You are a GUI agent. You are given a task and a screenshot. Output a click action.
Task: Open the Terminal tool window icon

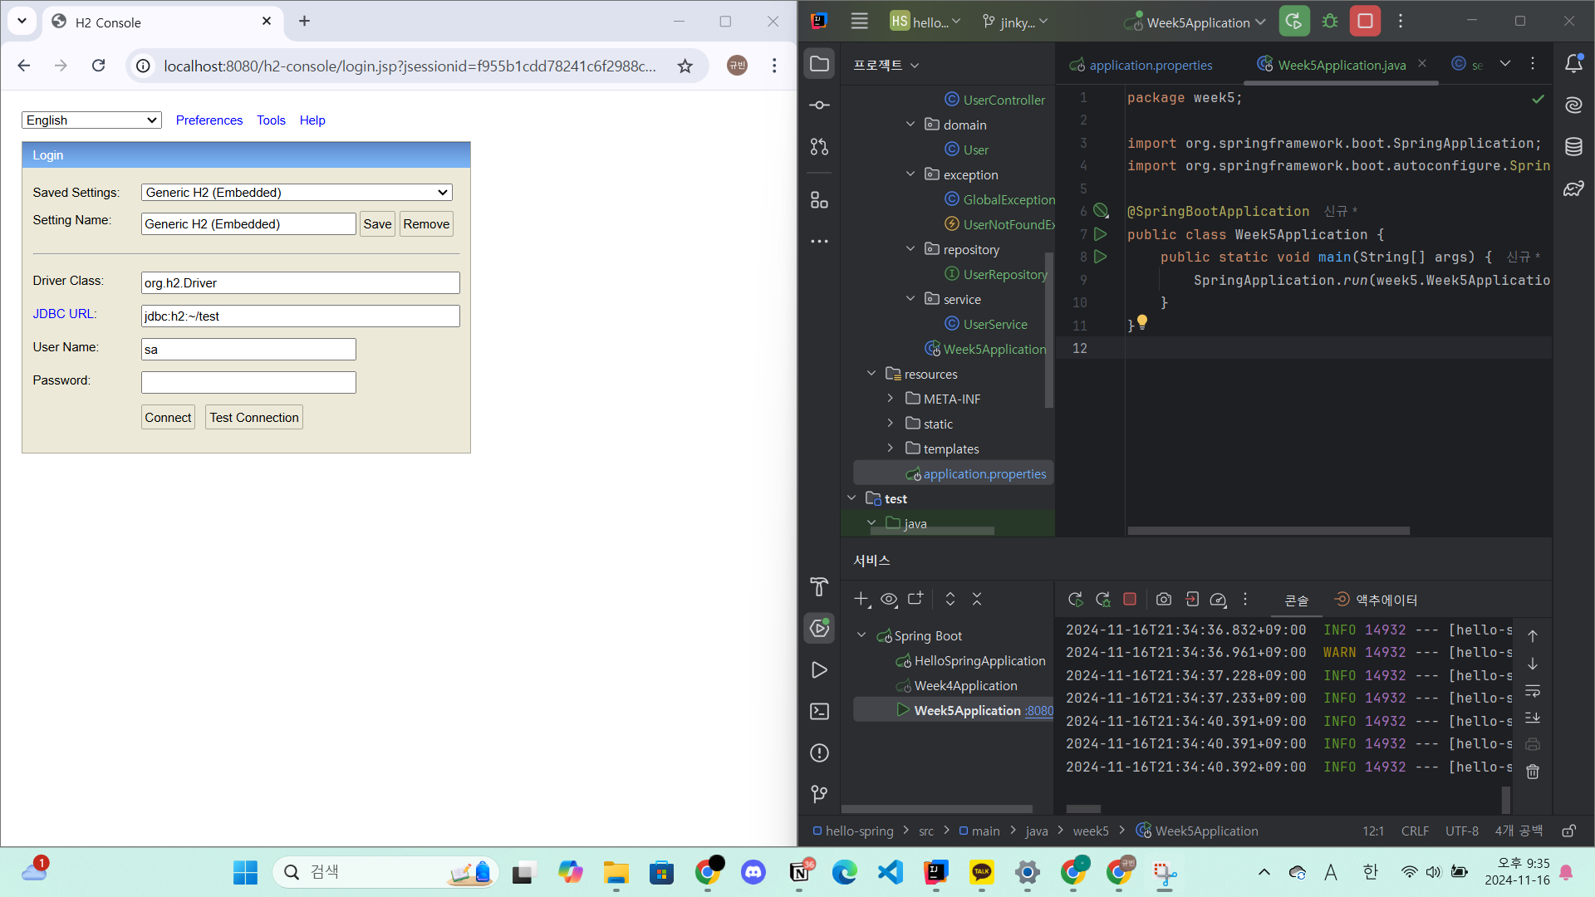pyautogui.click(x=819, y=711)
